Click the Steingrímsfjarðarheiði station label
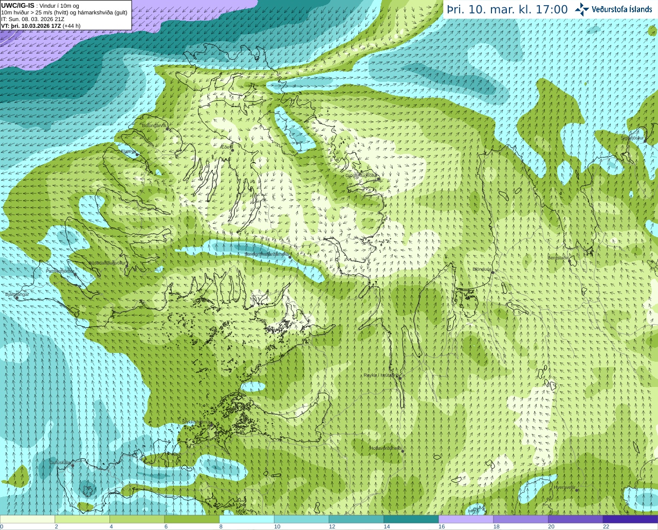Image resolution: width=658 pixels, height=530 pixels. point(267,254)
